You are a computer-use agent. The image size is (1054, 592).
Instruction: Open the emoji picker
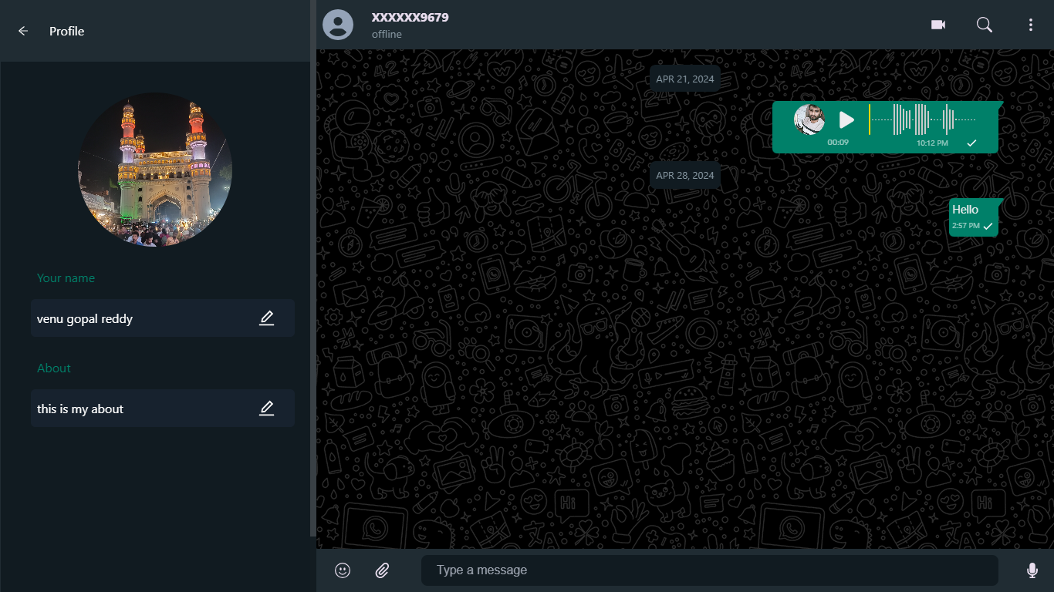coord(342,570)
